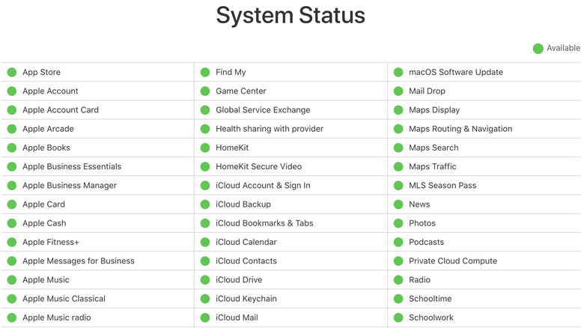Click the green dot beside macOS Software Update
The image size is (584, 328).
[398, 73]
